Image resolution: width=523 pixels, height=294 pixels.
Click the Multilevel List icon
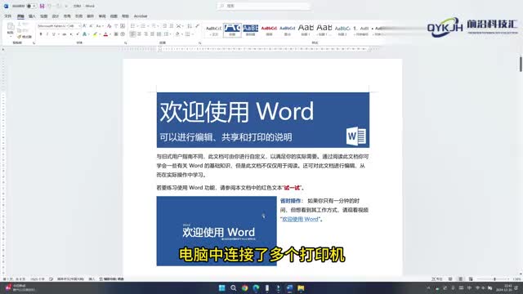[154, 25]
